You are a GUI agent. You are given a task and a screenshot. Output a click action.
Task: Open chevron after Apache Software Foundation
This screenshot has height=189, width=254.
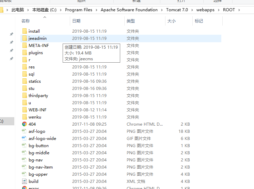point(162,10)
